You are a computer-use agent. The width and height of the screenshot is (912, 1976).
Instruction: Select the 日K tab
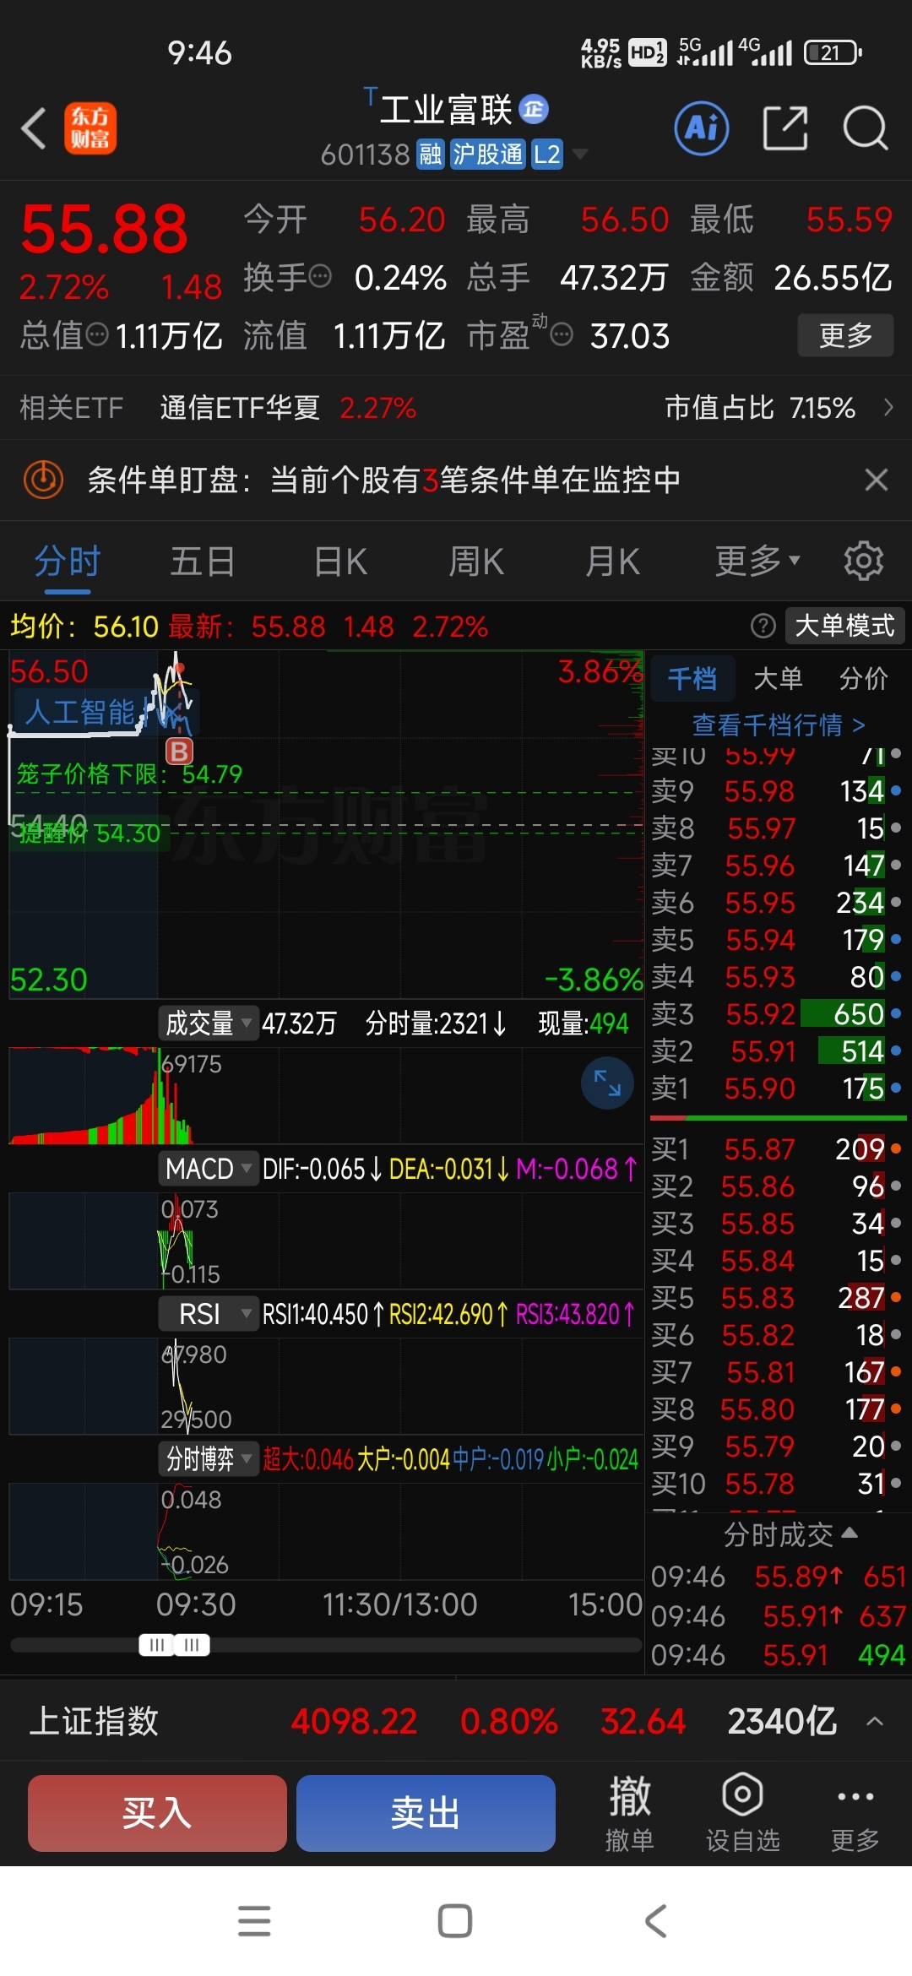pyautogui.click(x=340, y=561)
